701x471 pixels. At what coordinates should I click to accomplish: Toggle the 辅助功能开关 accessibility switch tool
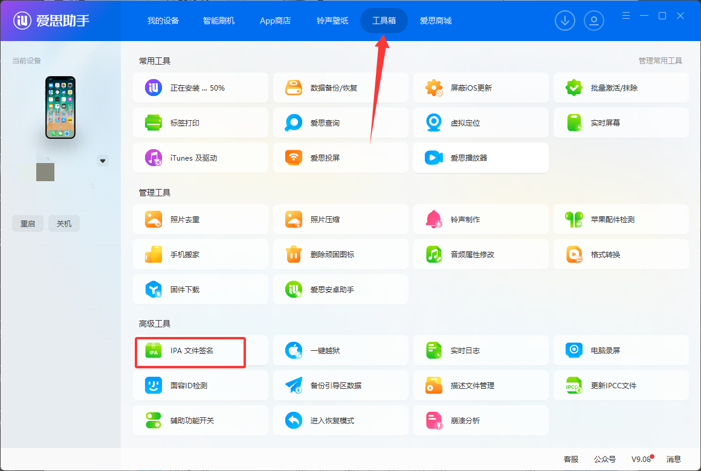192,421
